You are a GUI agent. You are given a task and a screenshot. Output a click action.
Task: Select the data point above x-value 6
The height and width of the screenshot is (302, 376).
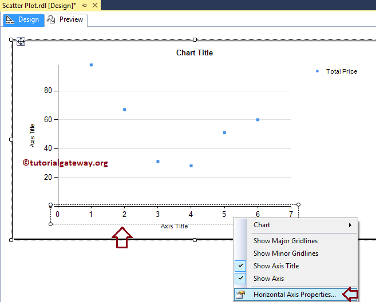258,120
